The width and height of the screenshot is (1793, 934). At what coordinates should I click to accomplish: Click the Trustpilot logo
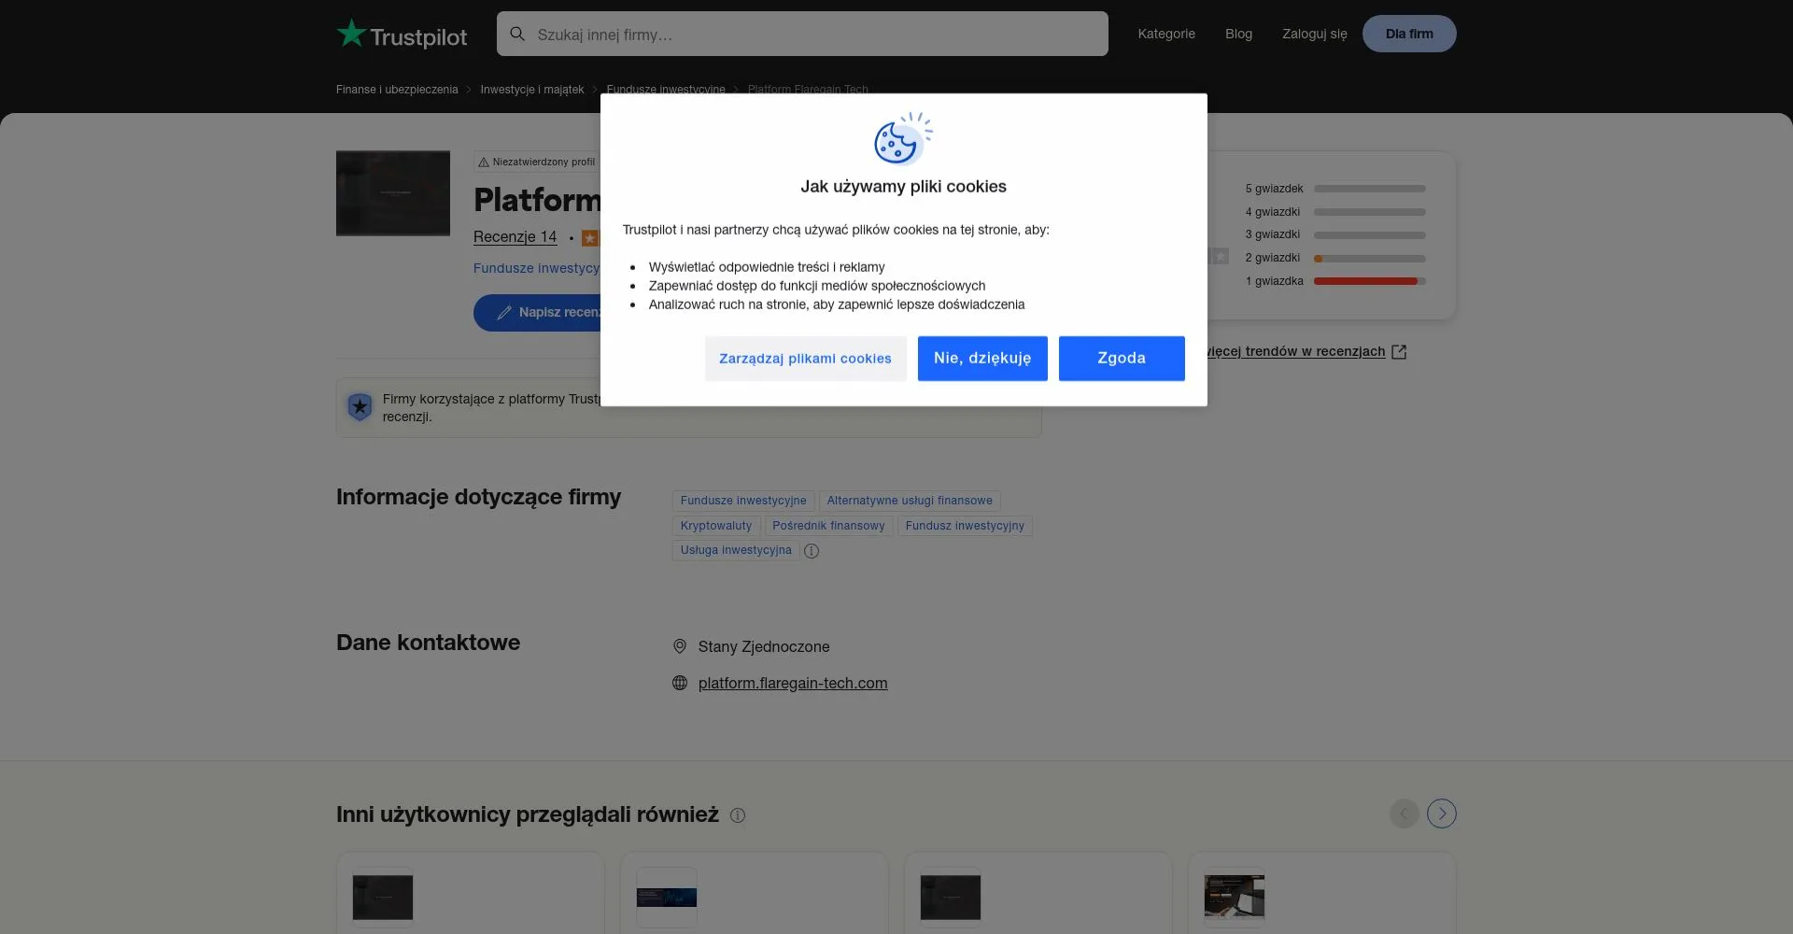402,35
